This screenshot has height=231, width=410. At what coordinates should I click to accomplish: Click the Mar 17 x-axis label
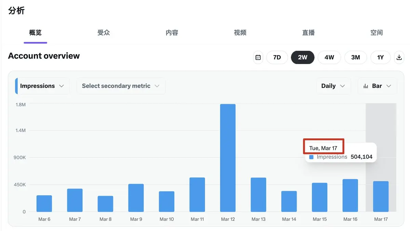click(381, 219)
